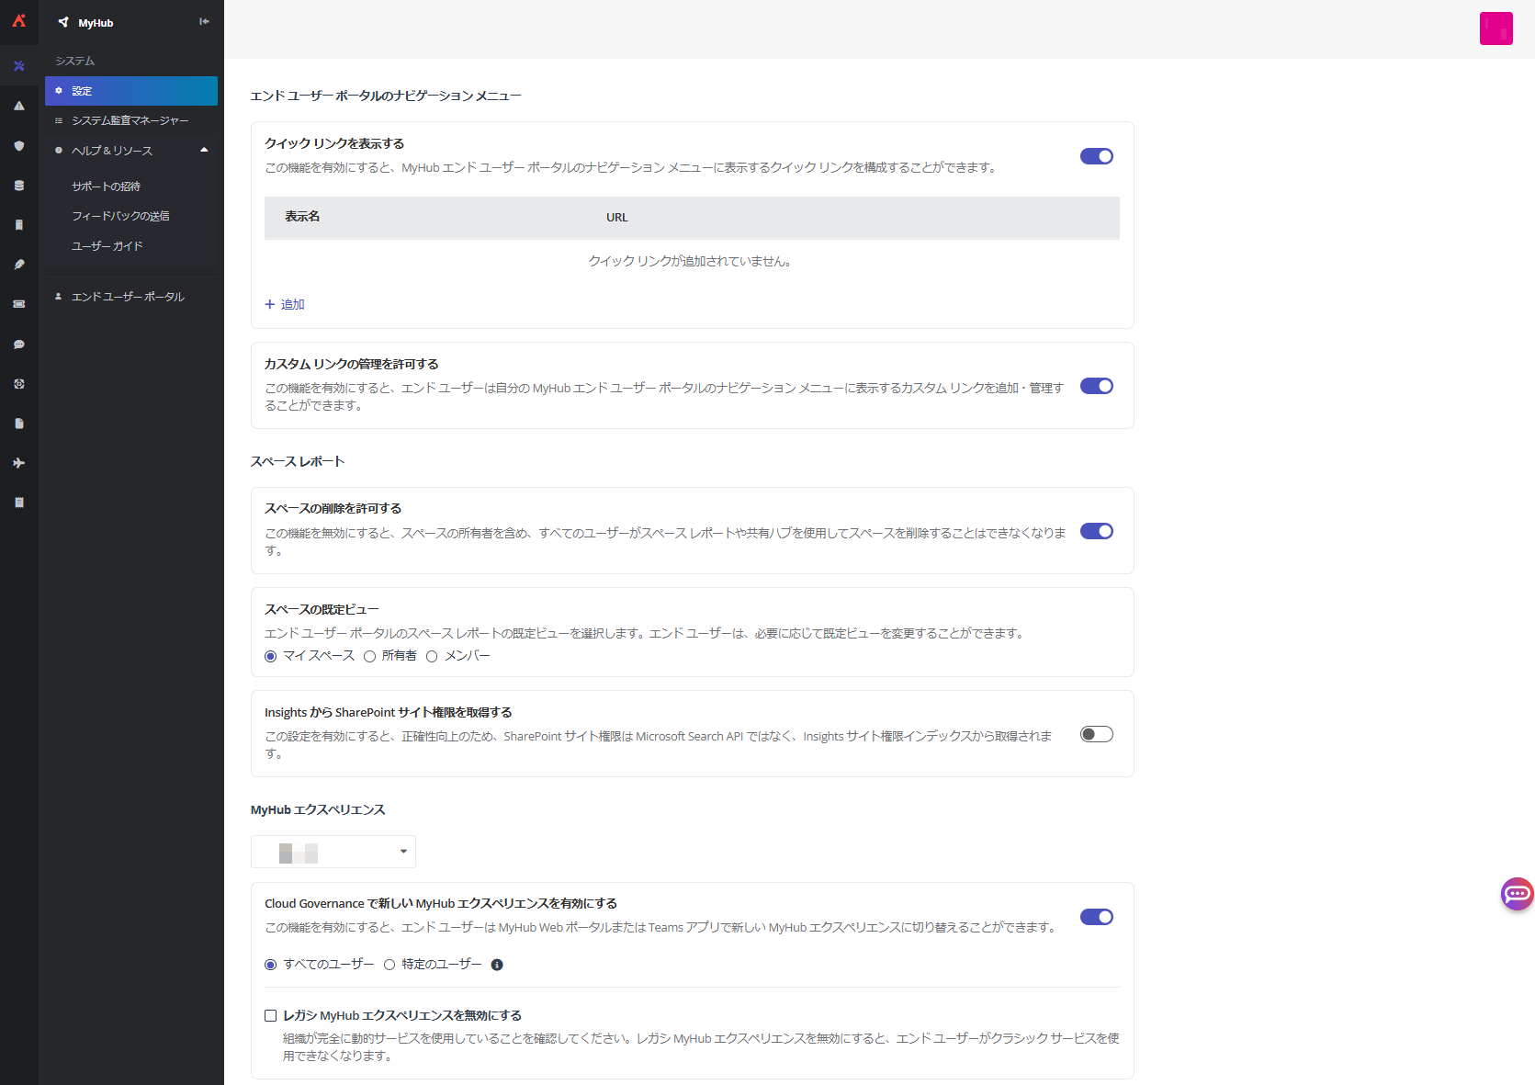
Task: Open the lifebuoy support icon in the rail
Action: 18,384
